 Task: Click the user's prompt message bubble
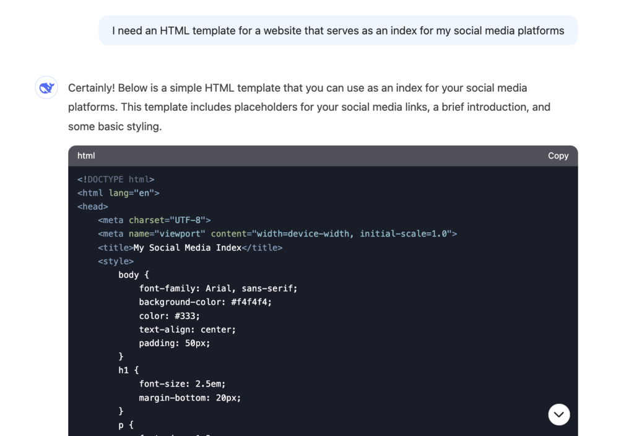(338, 30)
